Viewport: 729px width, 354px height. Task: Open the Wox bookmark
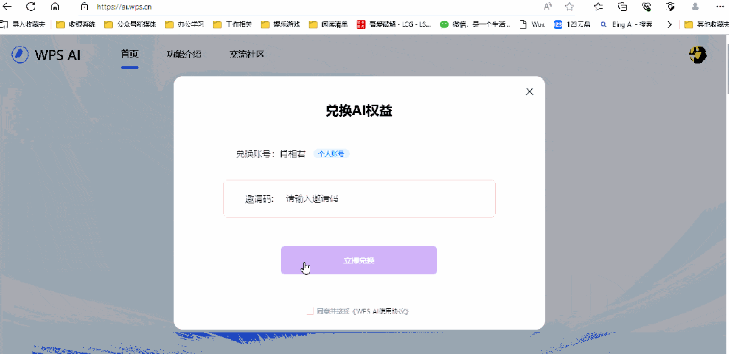(x=532, y=24)
